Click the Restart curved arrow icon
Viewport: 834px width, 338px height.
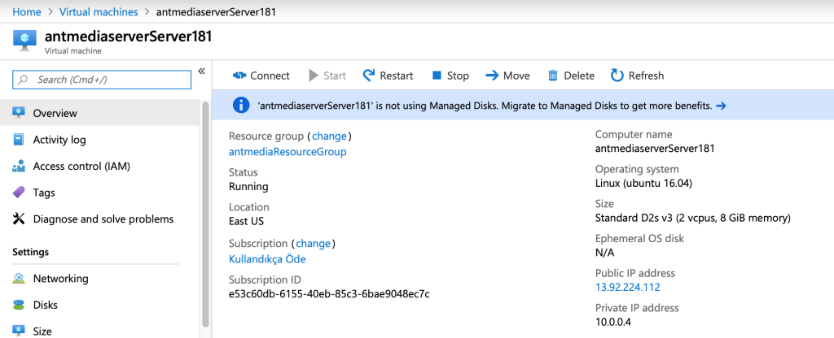[x=369, y=76]
